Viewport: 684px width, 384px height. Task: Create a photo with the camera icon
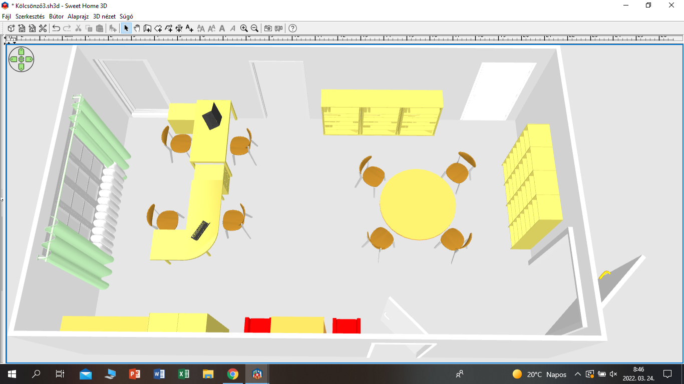pyautogui.click(x=268, y=28)
